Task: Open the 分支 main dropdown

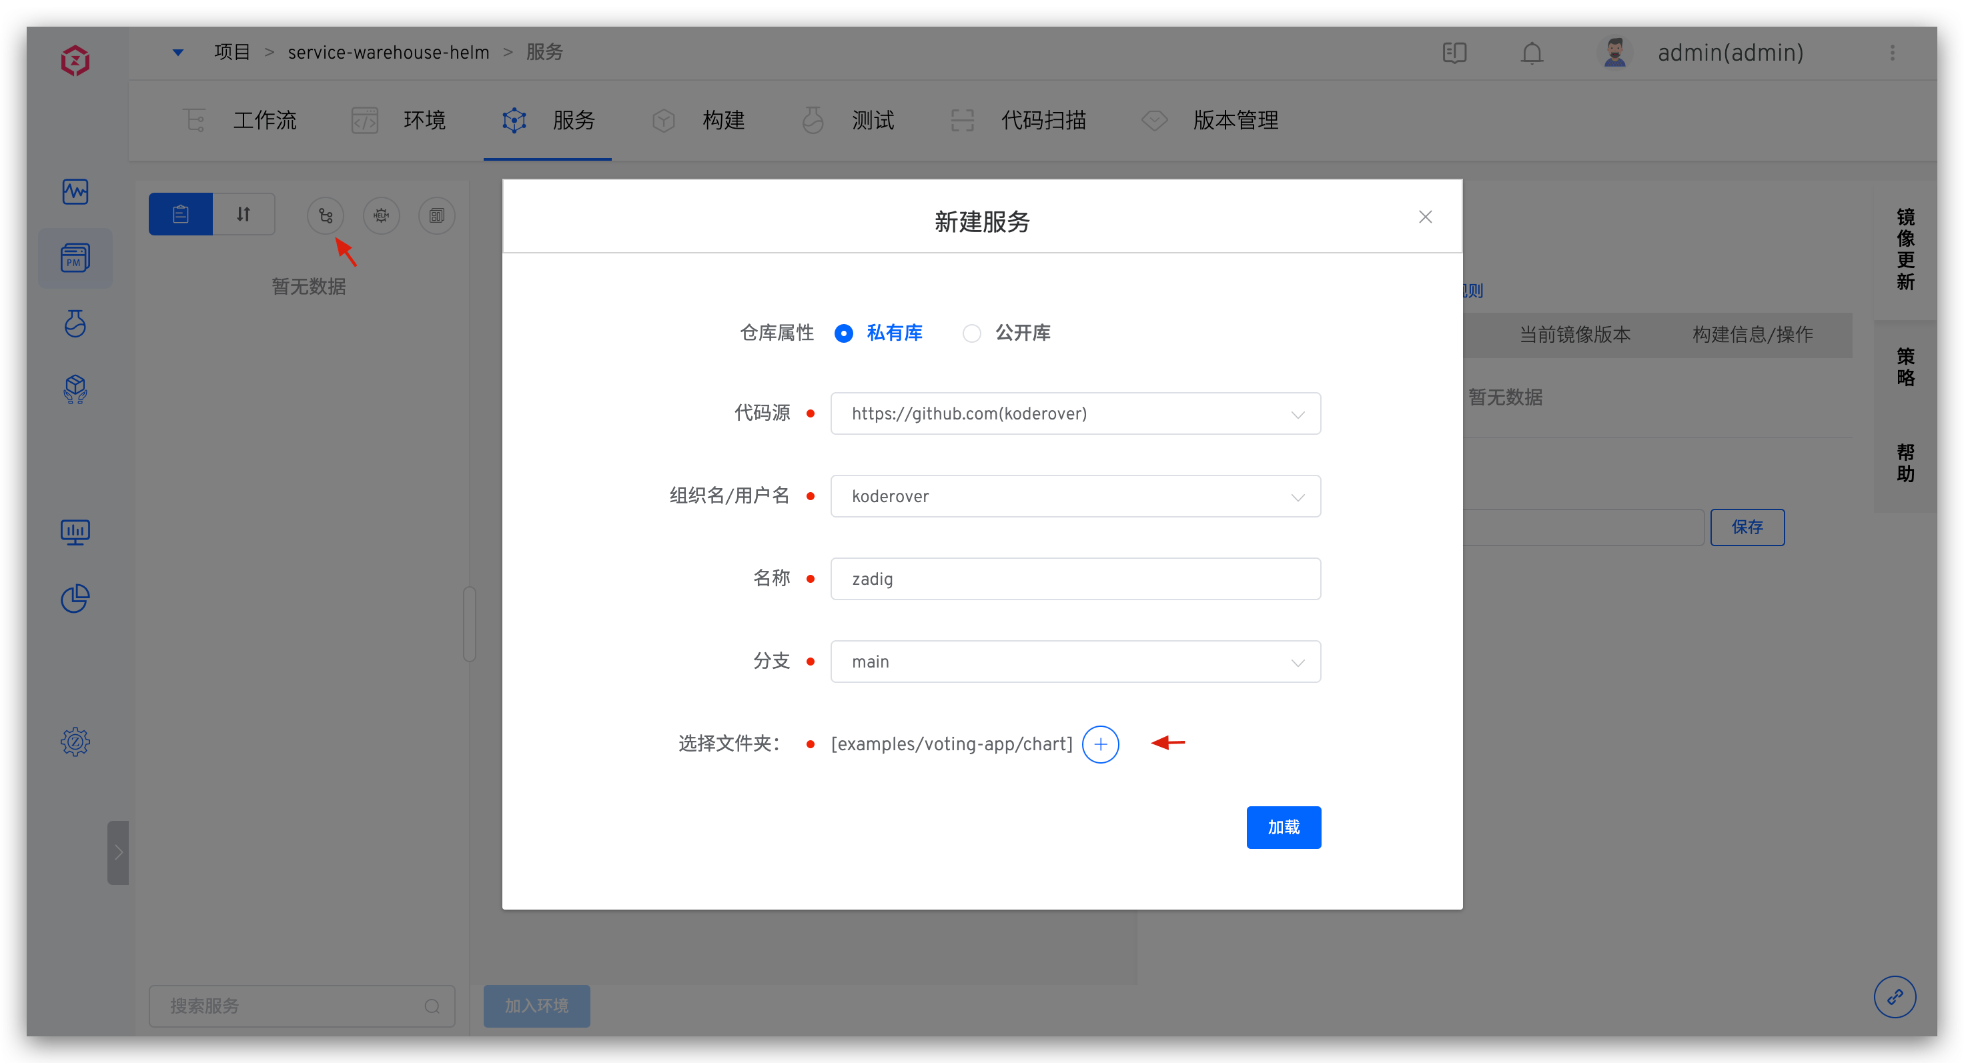Action: point(1075,662)
